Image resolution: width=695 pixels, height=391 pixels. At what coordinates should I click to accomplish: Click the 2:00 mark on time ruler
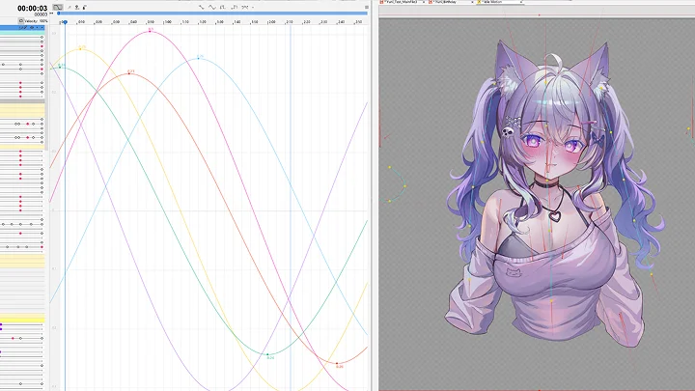[271, 21]
